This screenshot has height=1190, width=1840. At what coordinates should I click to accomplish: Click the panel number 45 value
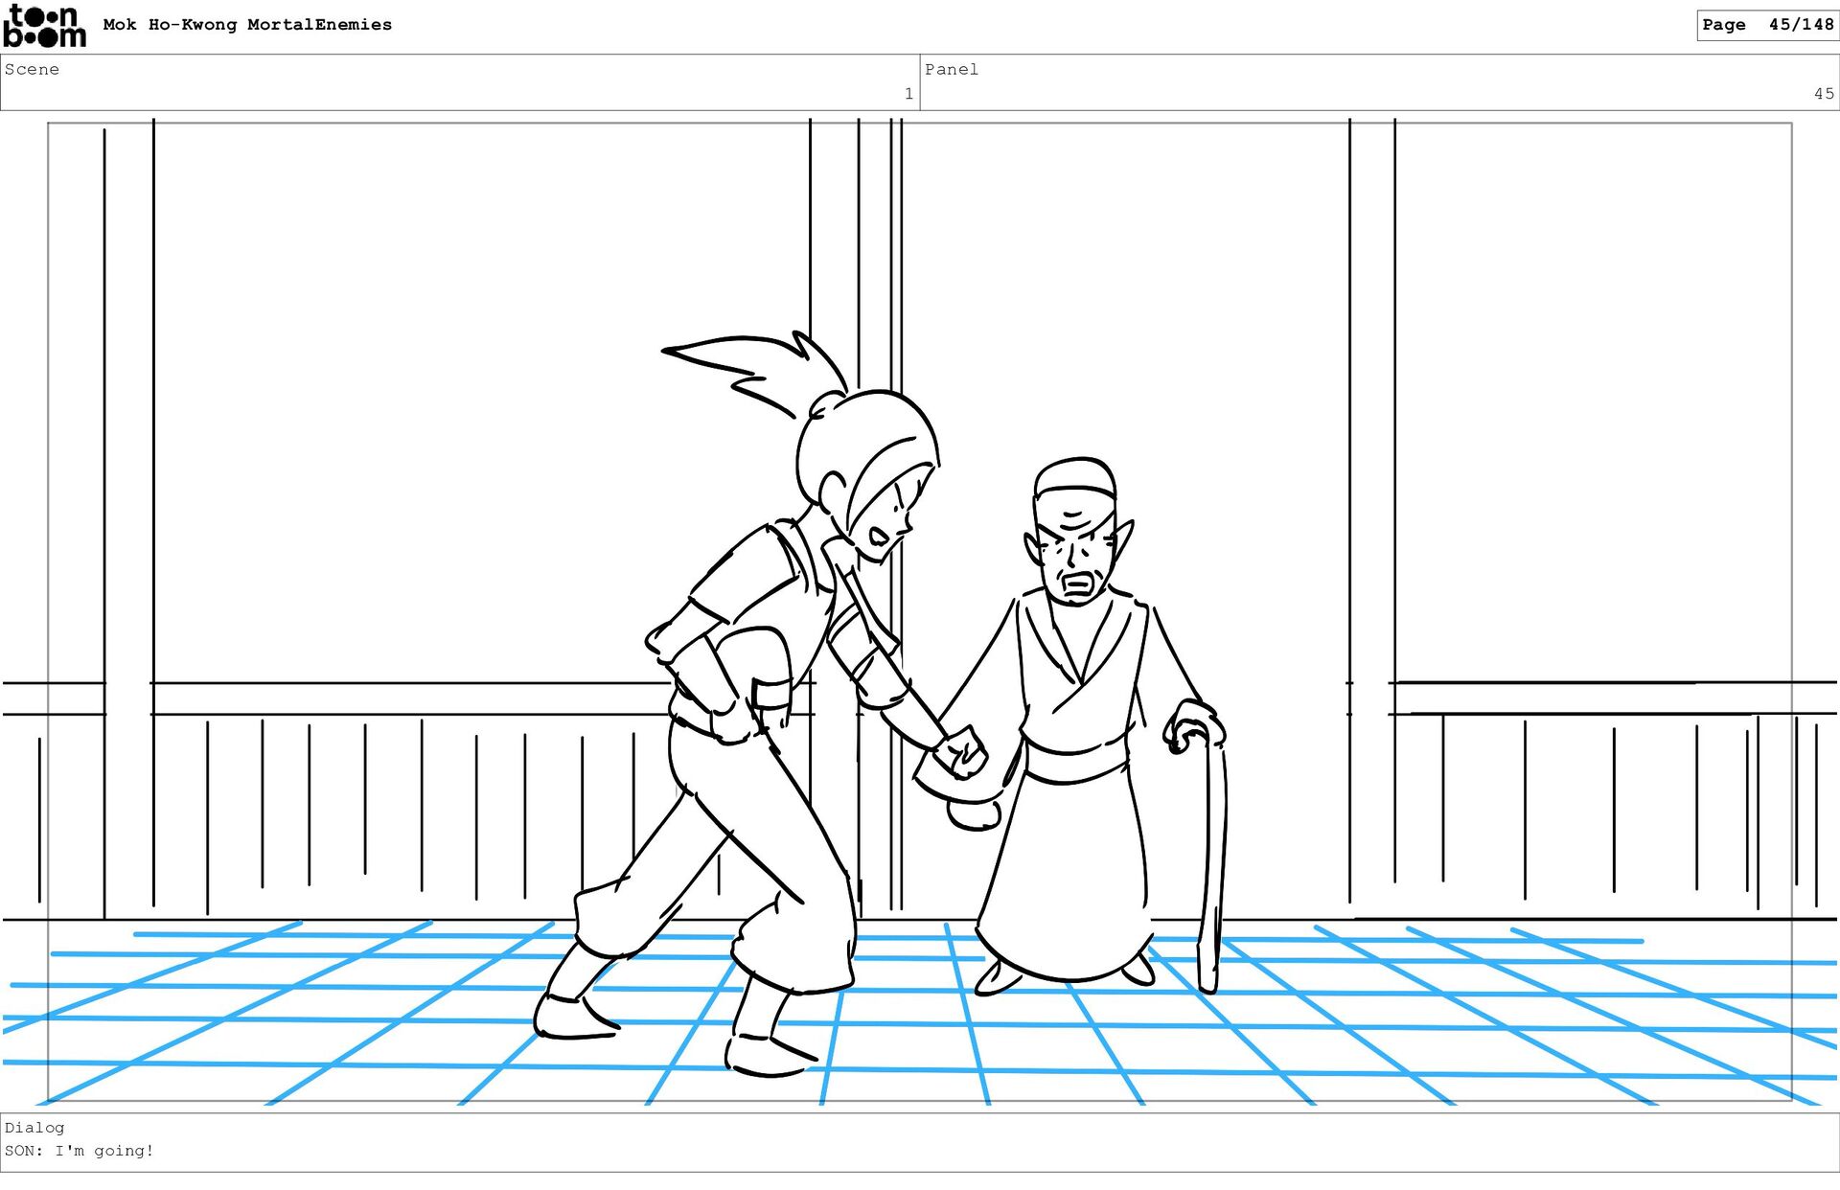click(x=1823, y=94)
